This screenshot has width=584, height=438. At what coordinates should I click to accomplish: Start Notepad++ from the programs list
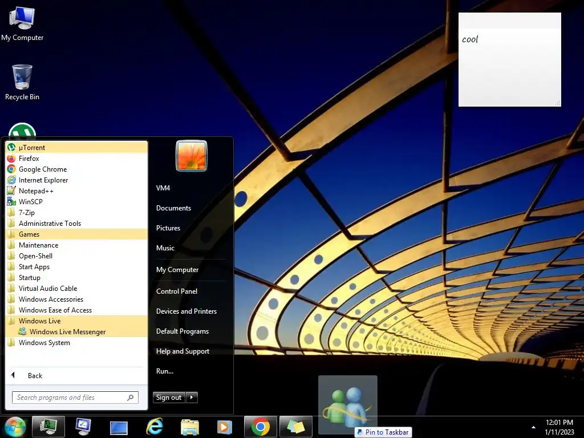pyautogui.click(x=77, y=190)
